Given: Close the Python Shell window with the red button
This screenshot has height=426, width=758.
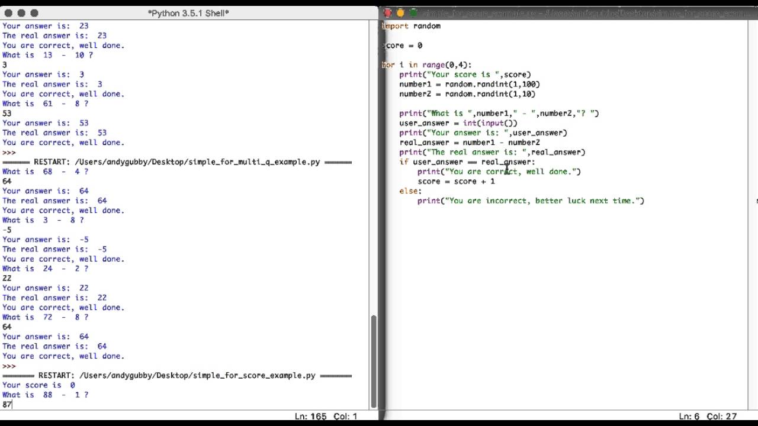Looking at the screenshot, I should click(x=8, y=13).
